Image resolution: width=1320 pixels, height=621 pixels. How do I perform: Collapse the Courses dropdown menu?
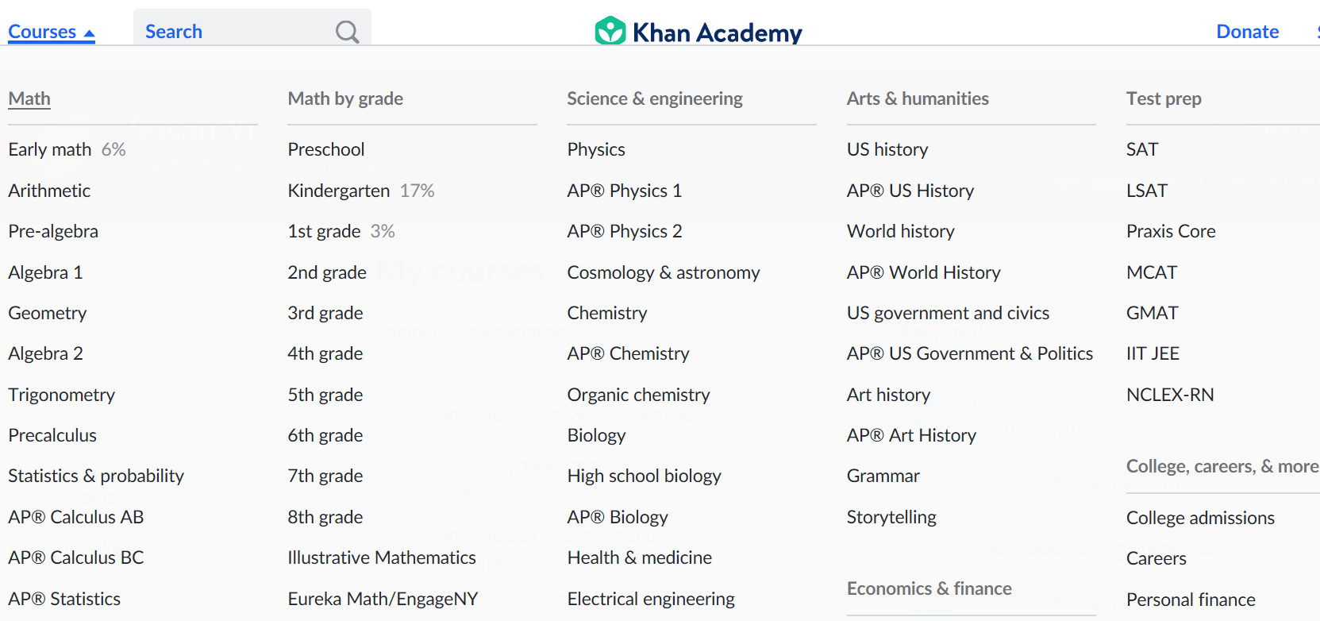click(51, 32)
